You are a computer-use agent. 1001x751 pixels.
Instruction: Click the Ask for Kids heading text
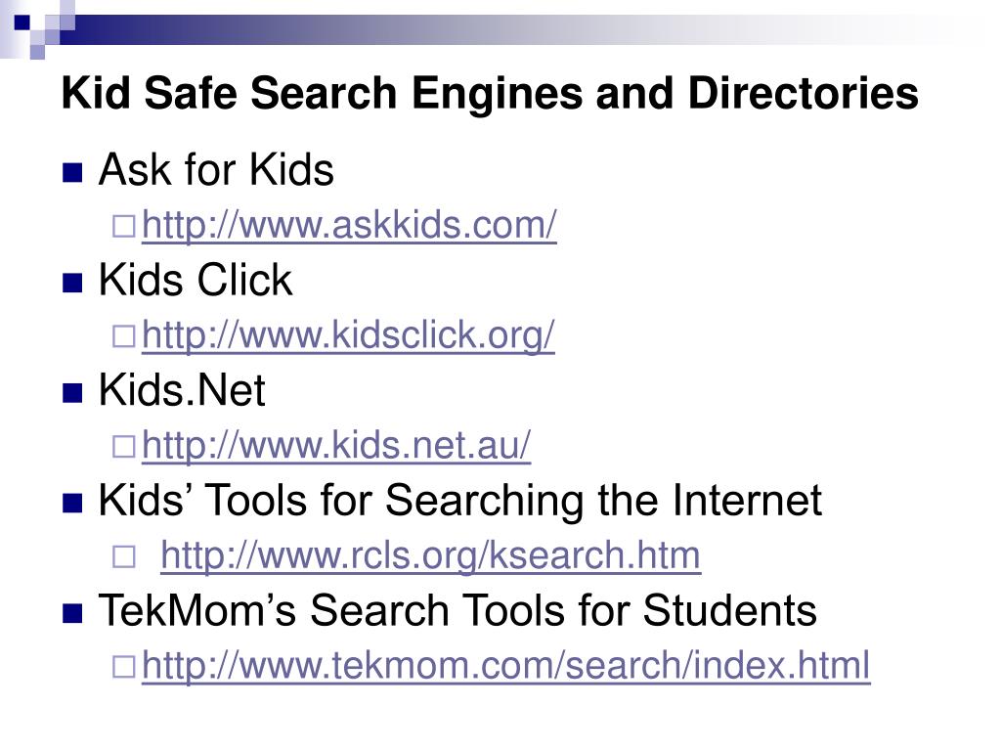216,170
